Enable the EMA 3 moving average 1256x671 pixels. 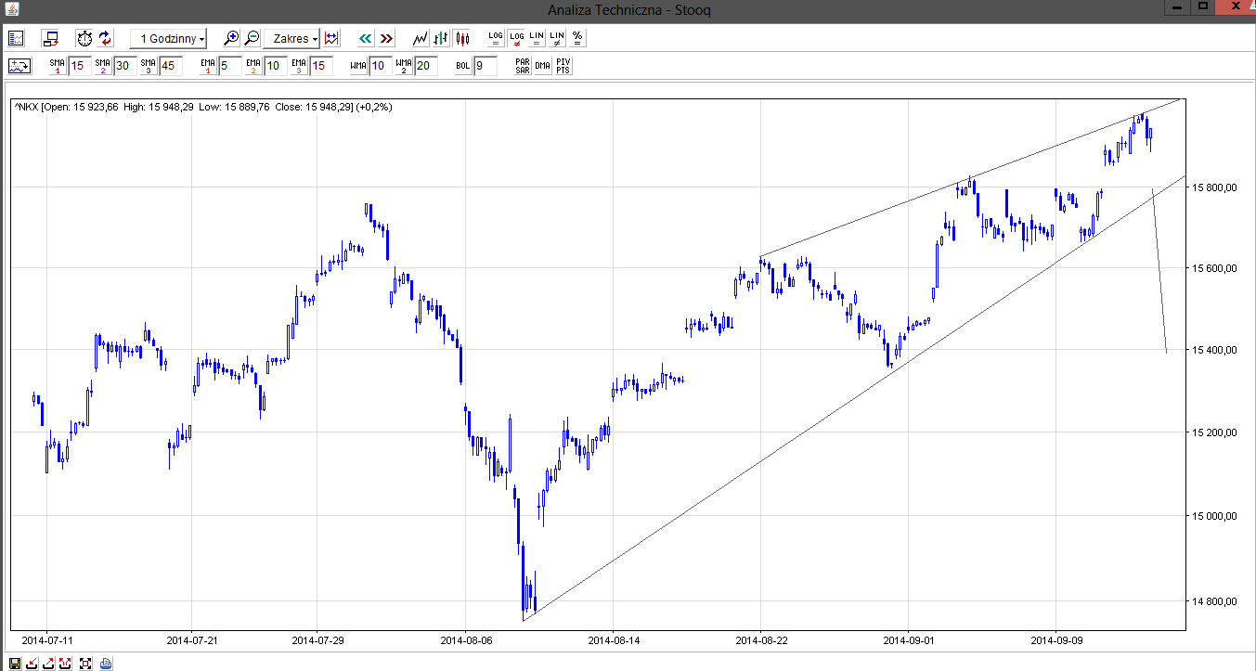(x=298, y=66)
